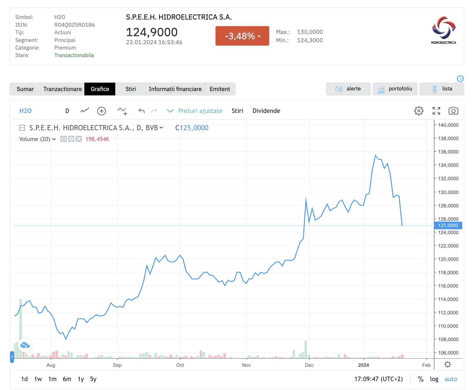The height and width of the screenshot is (390, 475).
Task: Open chart settings gear icon
Action: pyautogui.click(x=419, y=111)
